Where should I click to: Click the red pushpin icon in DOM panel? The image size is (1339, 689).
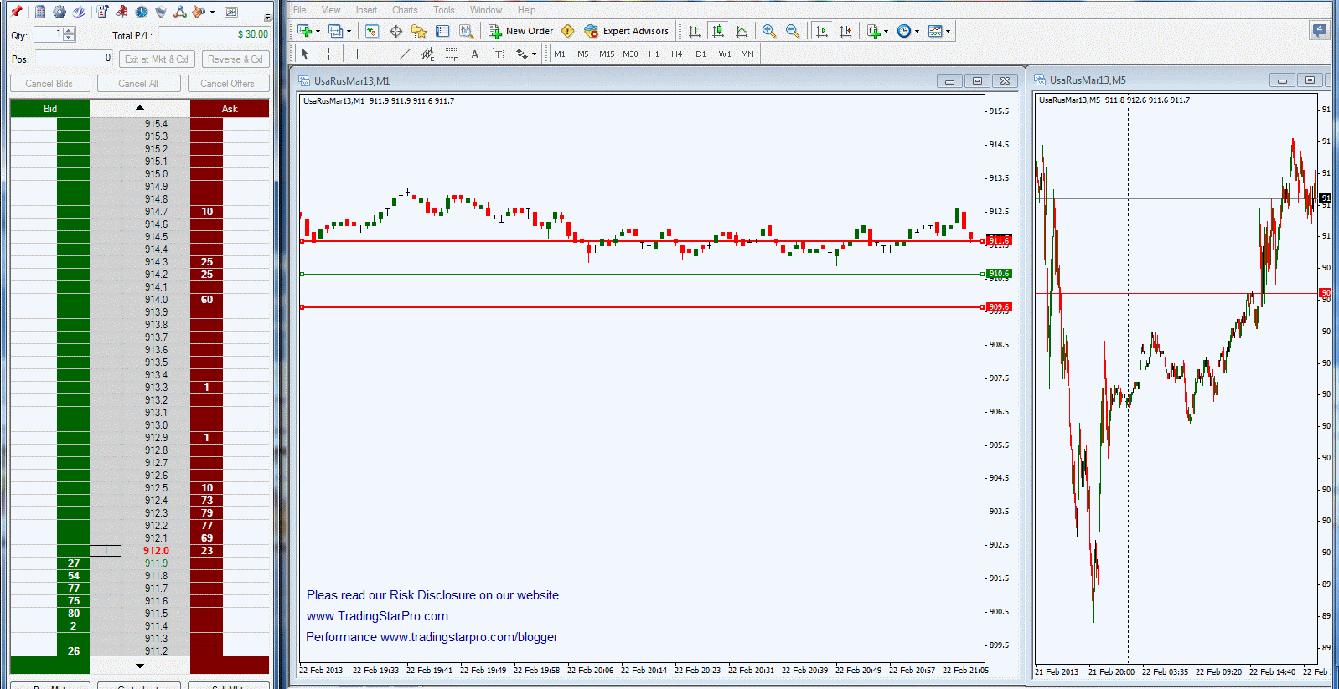coord(16,12)
